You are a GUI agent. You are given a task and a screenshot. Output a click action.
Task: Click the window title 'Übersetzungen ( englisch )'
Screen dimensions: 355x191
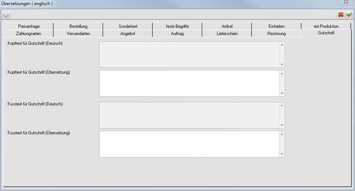point(27,4)
